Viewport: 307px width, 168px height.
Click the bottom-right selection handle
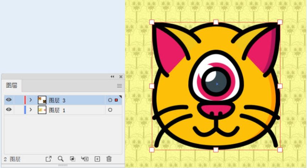pos(280,150)
